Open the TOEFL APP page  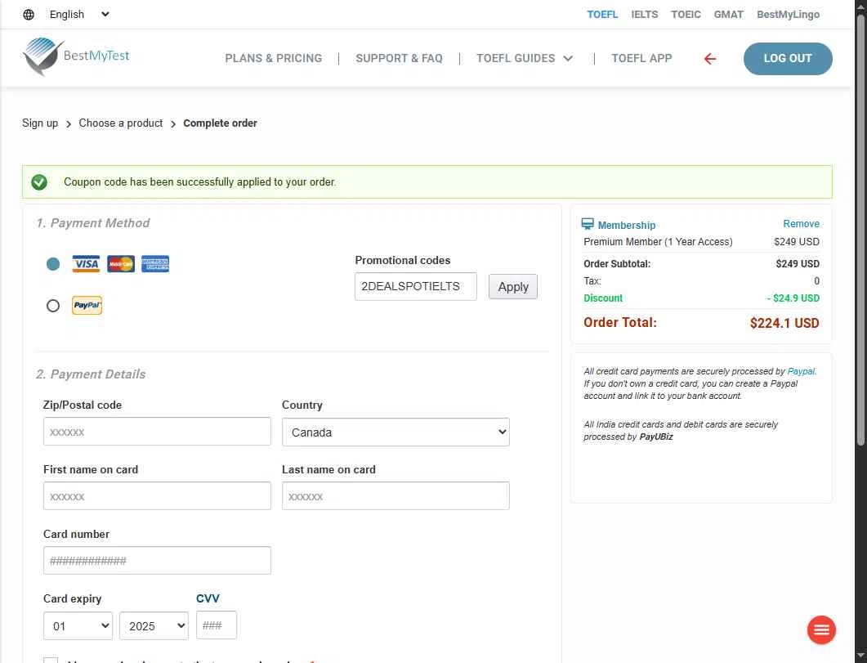click(x=641, y=58)
